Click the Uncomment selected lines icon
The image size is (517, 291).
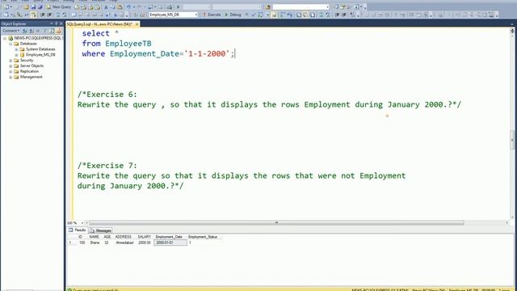click(x=328, y=15)
